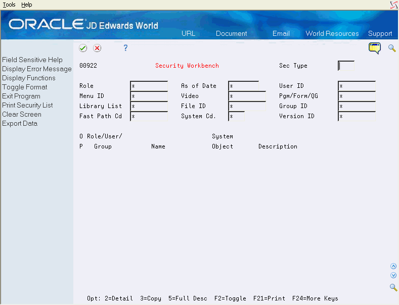Click the F24=More Keys text
This screenshot has width=399, height=305.
tap(315, 298)
